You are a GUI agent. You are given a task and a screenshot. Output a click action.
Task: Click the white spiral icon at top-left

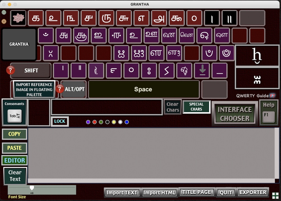tap(4, 12)
